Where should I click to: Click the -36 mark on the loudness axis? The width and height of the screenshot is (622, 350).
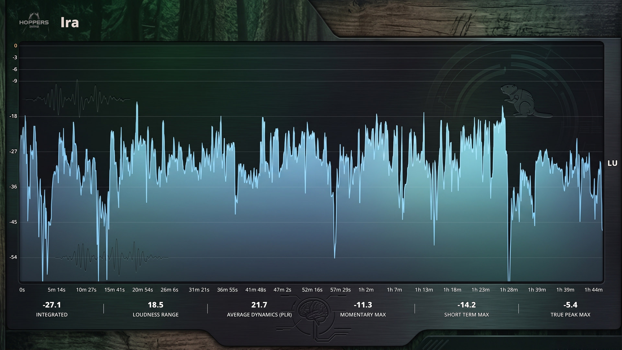pyautogui.click(x=14, y=187)
